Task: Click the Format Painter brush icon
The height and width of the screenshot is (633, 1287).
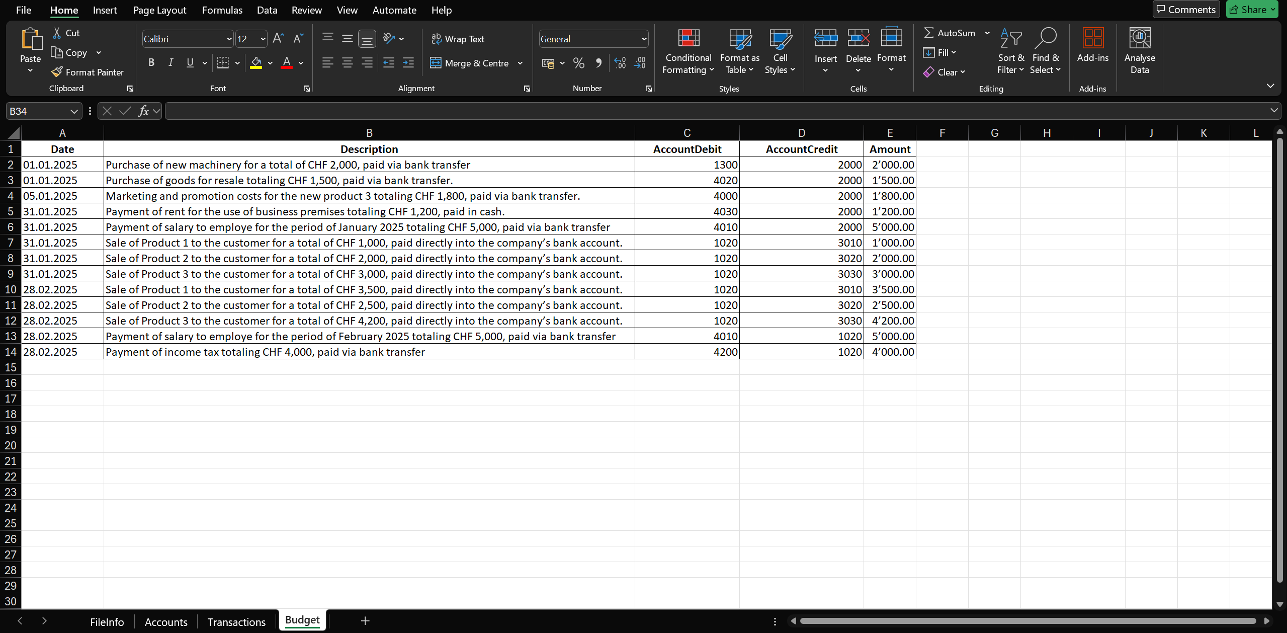Action: point(57,72)
